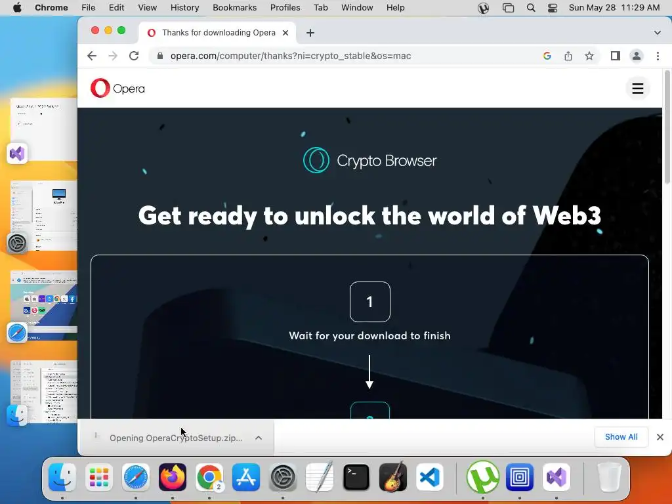Open the Profiles menu

point(285,8)
